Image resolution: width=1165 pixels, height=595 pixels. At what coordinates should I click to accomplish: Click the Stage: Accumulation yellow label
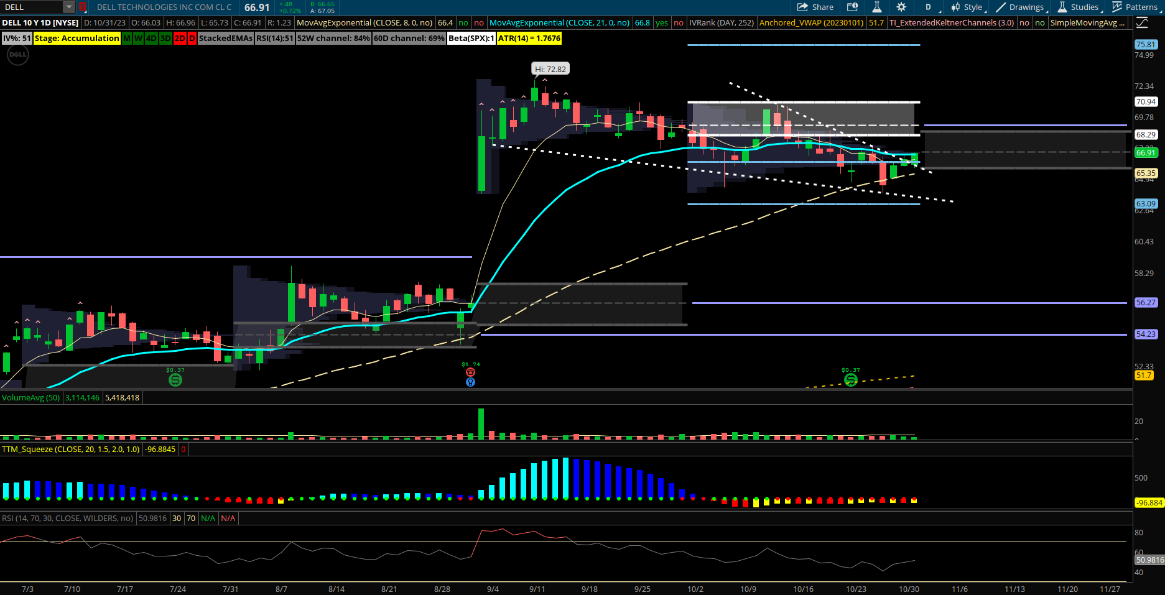77,39
